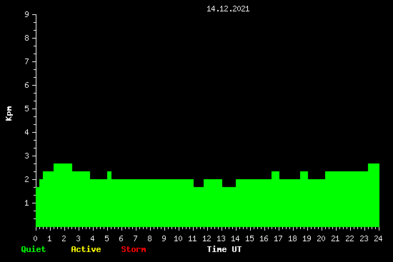Click the Kpm vertical axis label
This screenshot has height=262, width=393.
(x=9, y=114)
